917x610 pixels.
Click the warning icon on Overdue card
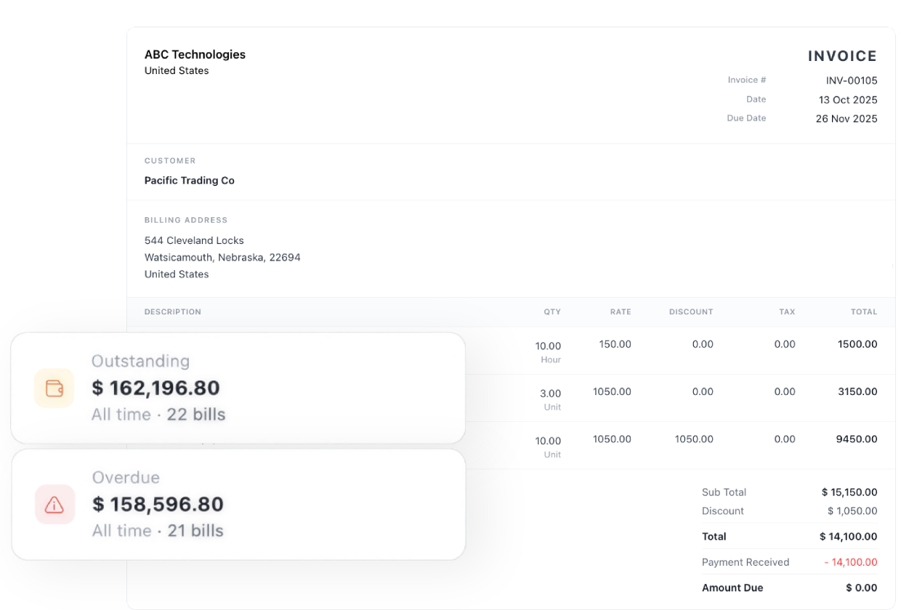point(54,505)
